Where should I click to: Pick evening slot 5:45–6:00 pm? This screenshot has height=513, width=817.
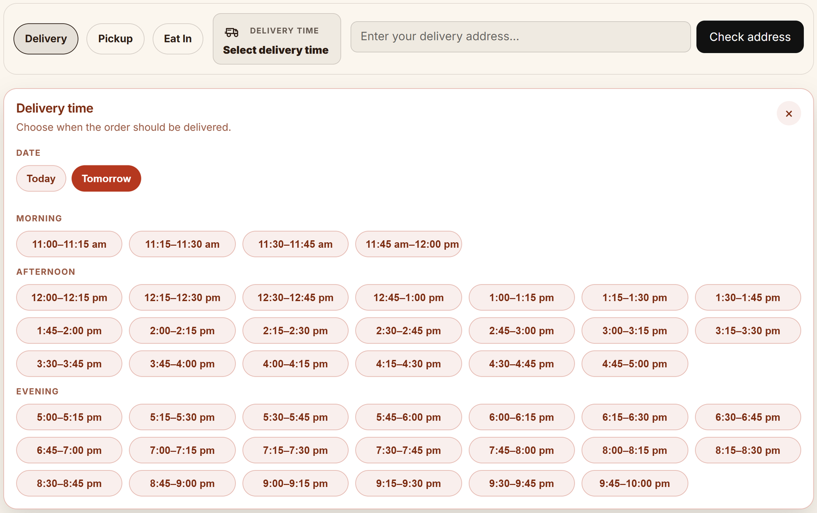tap(408, 417)
